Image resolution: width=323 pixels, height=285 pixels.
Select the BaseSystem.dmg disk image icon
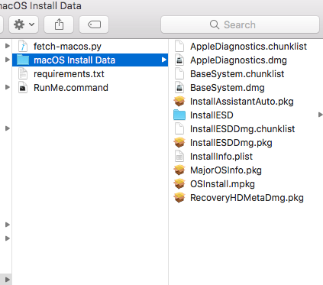click(x=179, y=88)
